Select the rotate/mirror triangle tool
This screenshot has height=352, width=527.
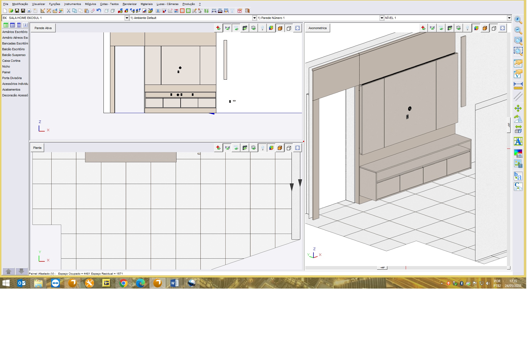[x=518, y=119]
